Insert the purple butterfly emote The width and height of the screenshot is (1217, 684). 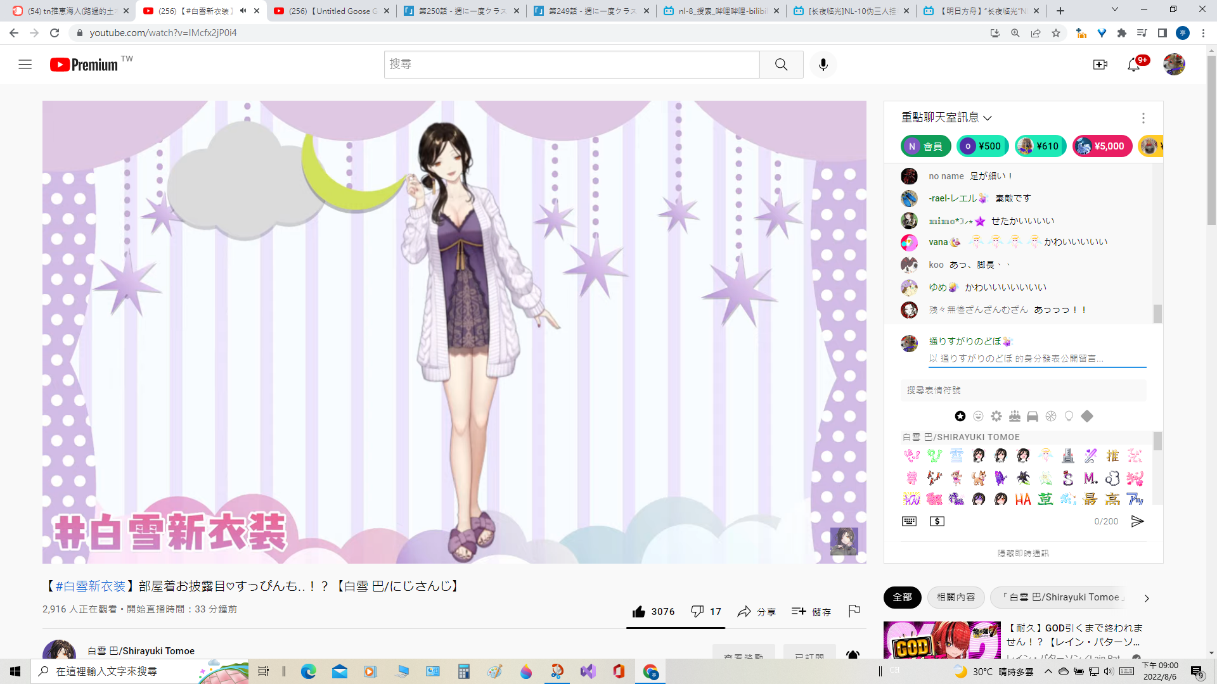[1001, 478]
